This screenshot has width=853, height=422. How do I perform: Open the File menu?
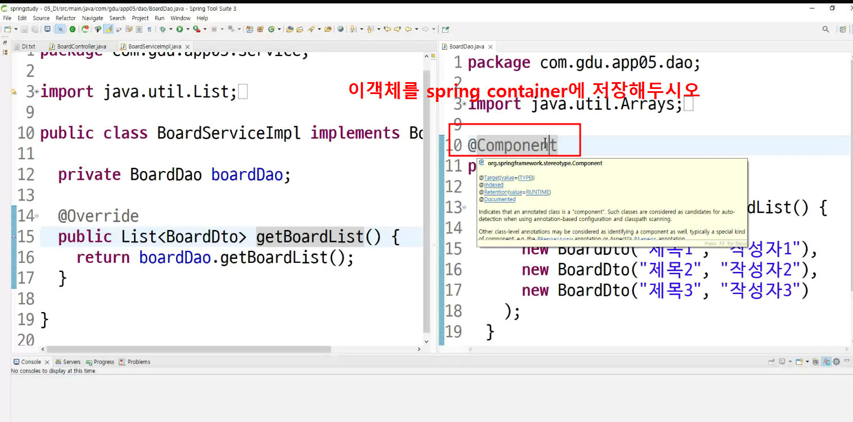7,18
